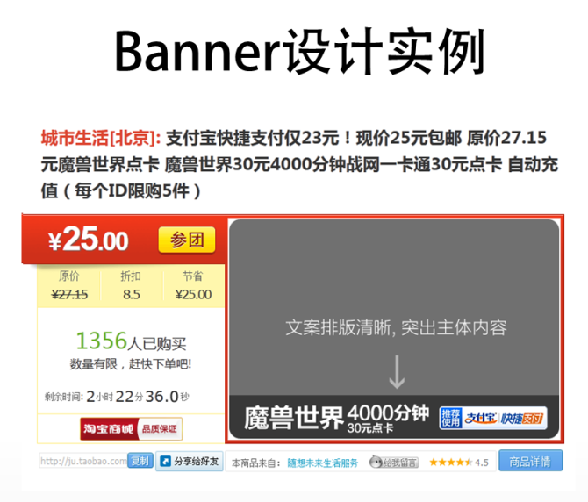The height and width of the screenshot is (502, 588).
Task: Click the 支付宝 Alipay logo in banner
Action: coord(480,418)
